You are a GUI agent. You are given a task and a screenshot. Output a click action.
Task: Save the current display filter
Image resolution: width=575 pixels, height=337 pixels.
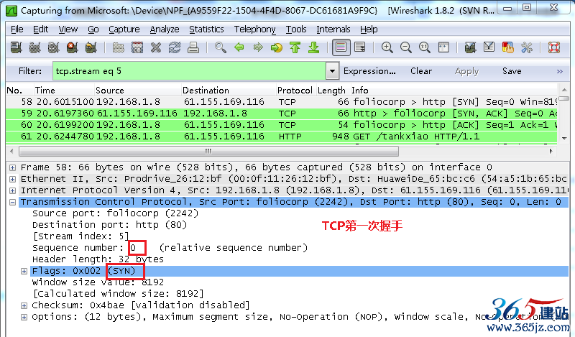(x=512, y=71)
